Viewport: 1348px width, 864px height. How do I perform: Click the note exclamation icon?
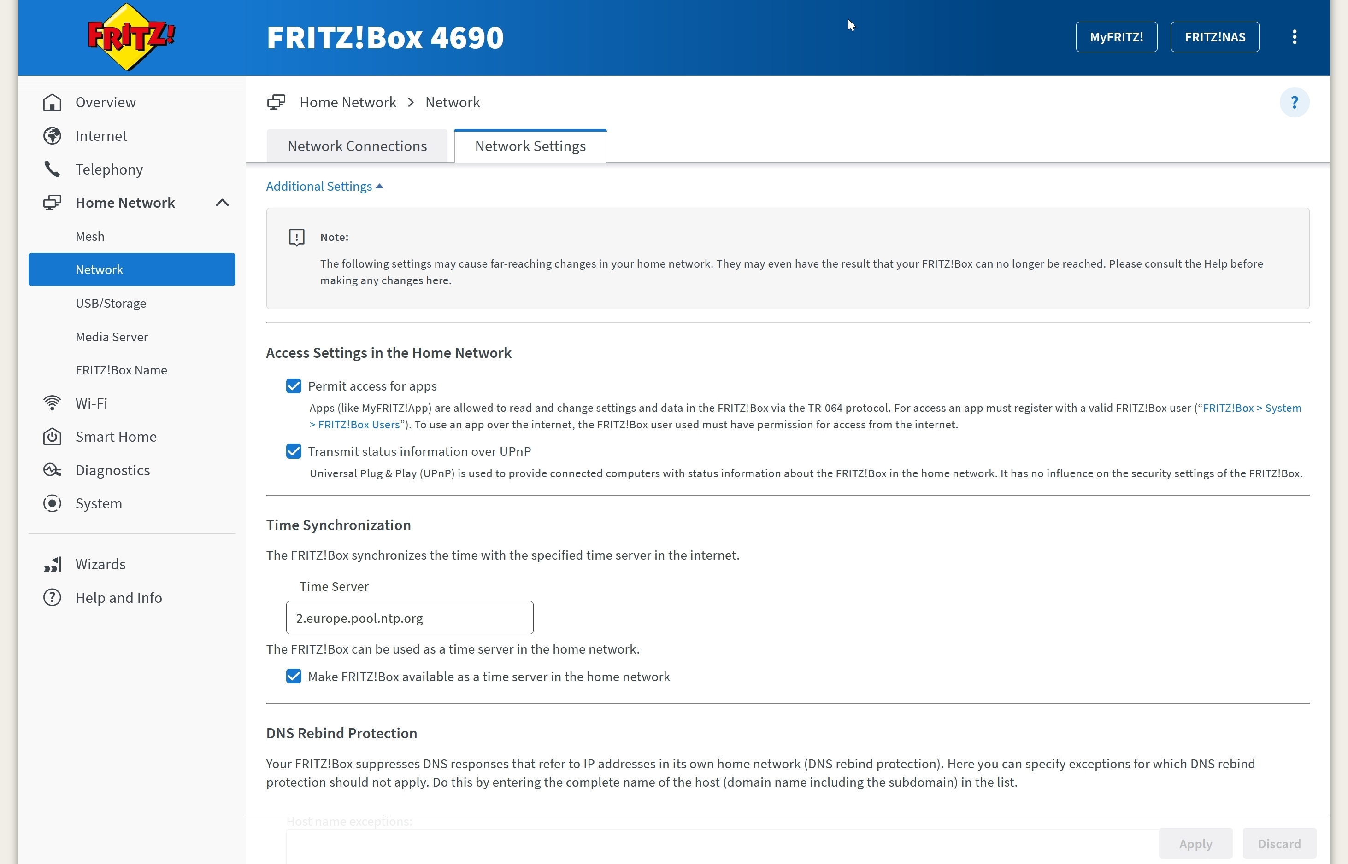(x=296, y=238)
